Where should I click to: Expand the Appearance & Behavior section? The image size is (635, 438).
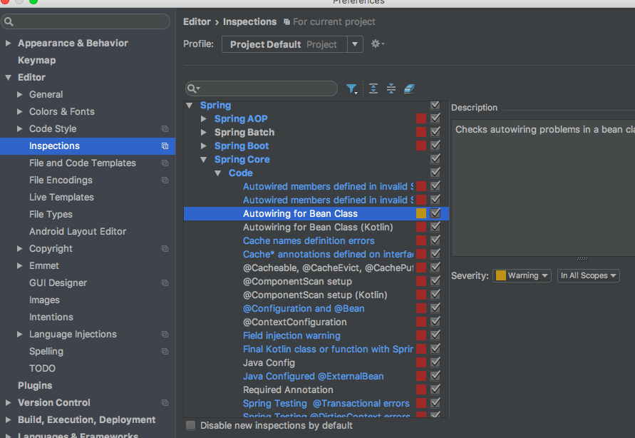pos(8,43)
